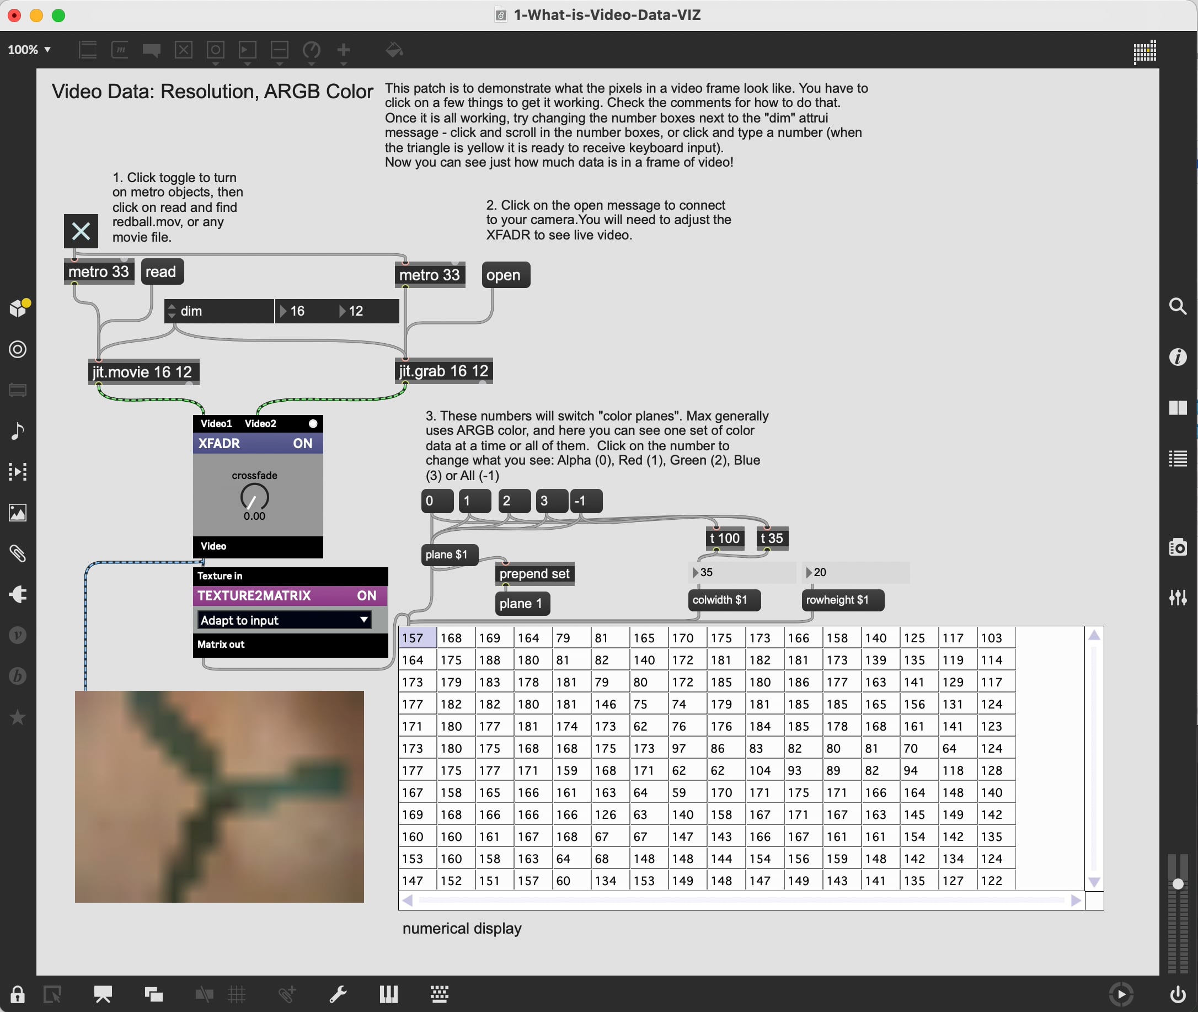
Task: Click the toggle box above metro 33
Action: (81, 231)
